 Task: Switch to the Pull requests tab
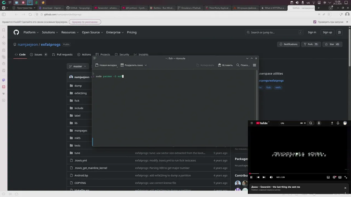click(62, 54)
